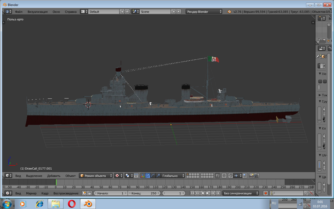Image resolution: width=334 pixels, height=209 pixels.
Task: Open the Визуализация menu
Action: 38,11
